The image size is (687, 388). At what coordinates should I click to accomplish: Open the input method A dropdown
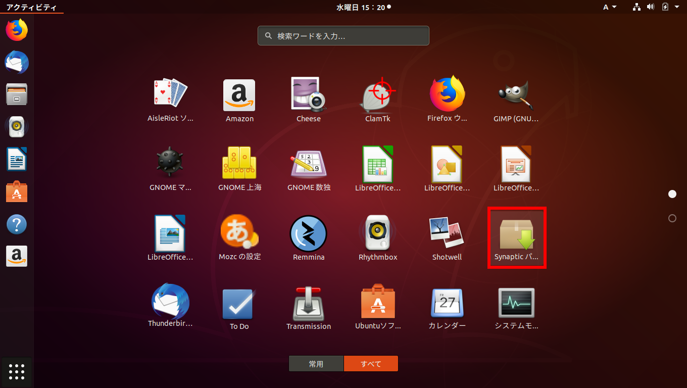point(610,7)
